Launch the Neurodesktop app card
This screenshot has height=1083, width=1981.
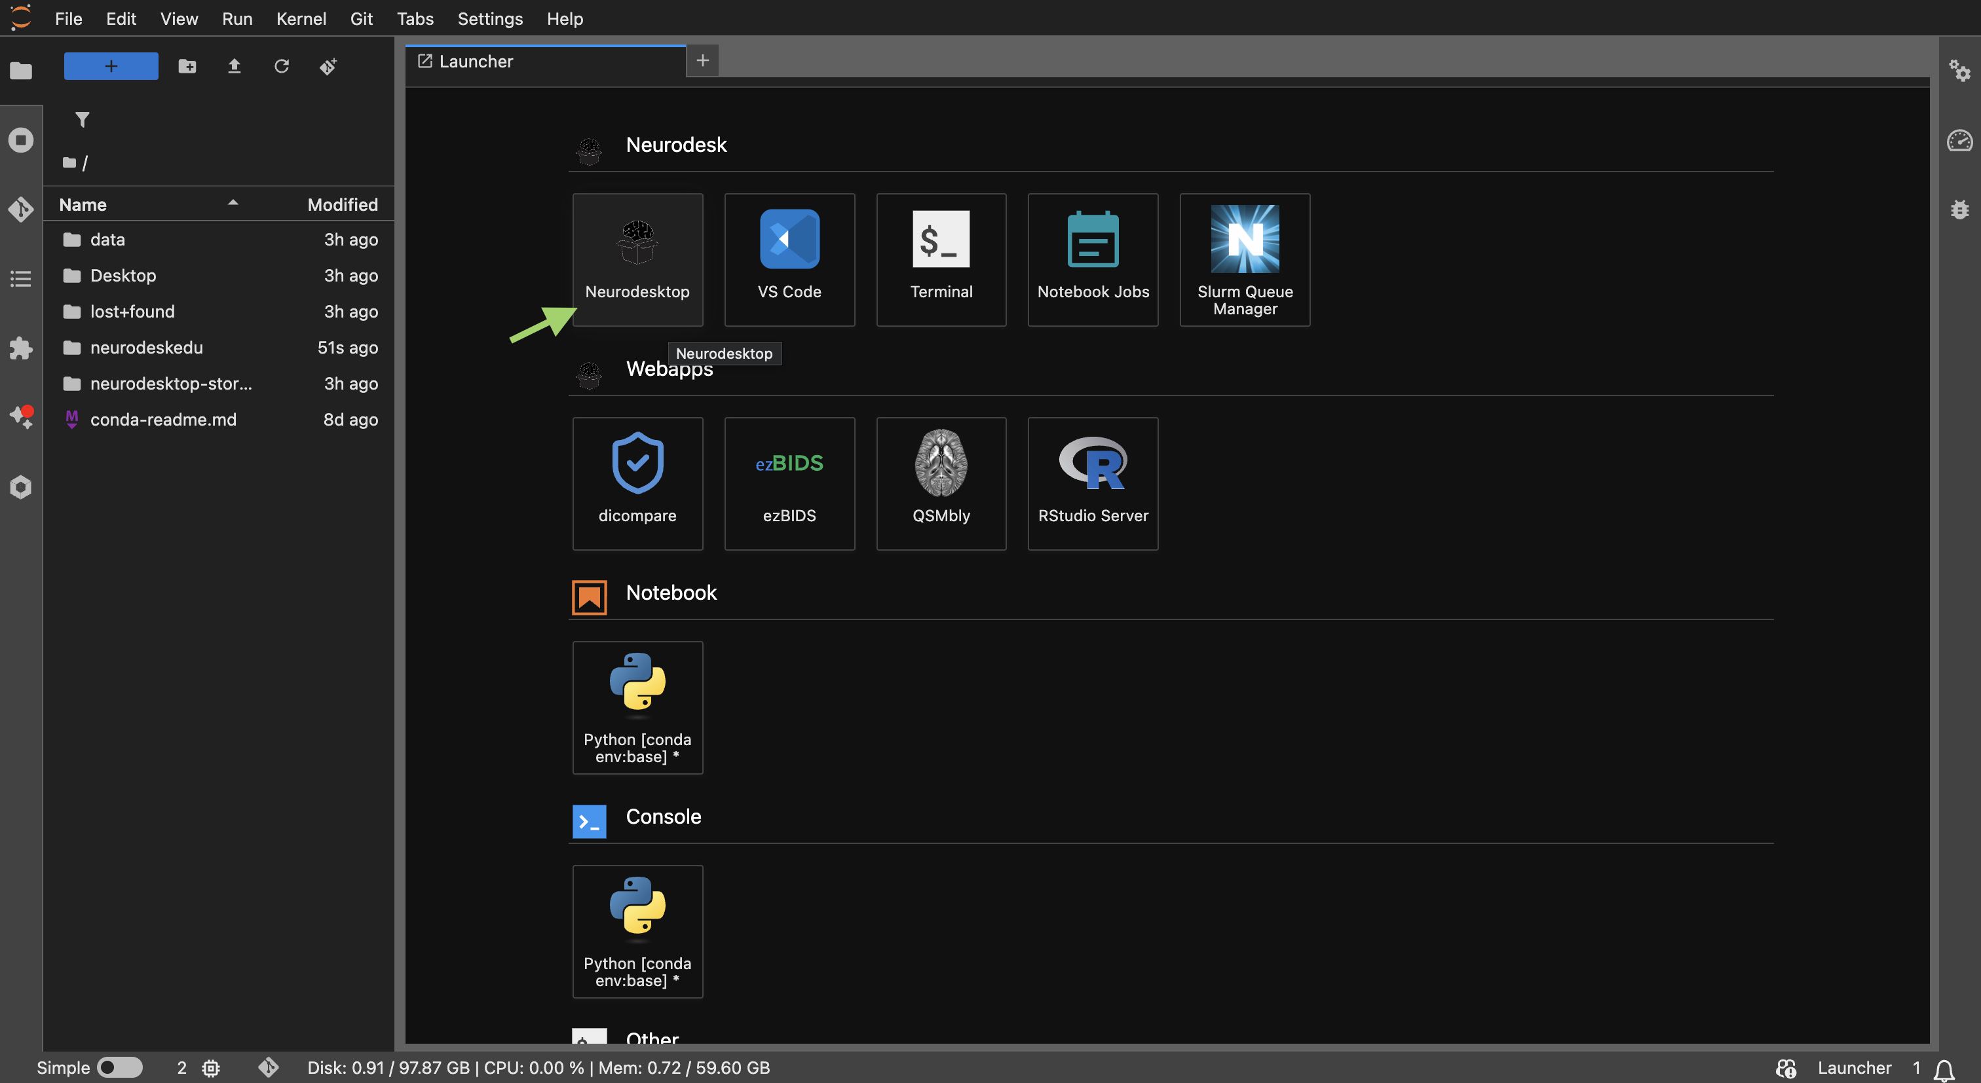point(637,260)
